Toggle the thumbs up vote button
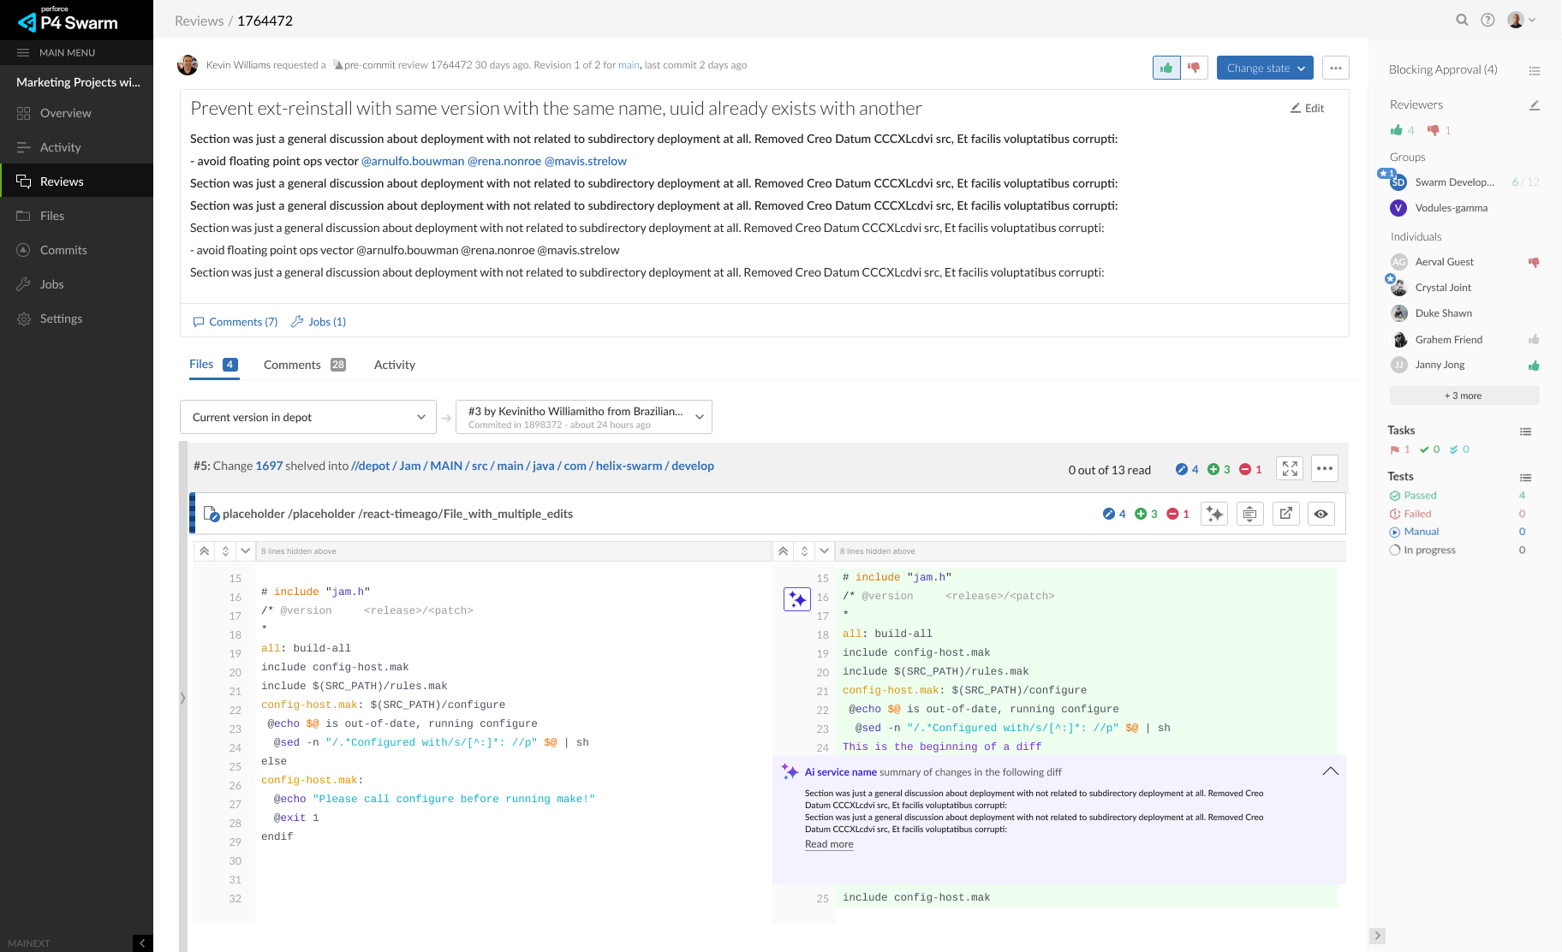 click(1166, 68)
